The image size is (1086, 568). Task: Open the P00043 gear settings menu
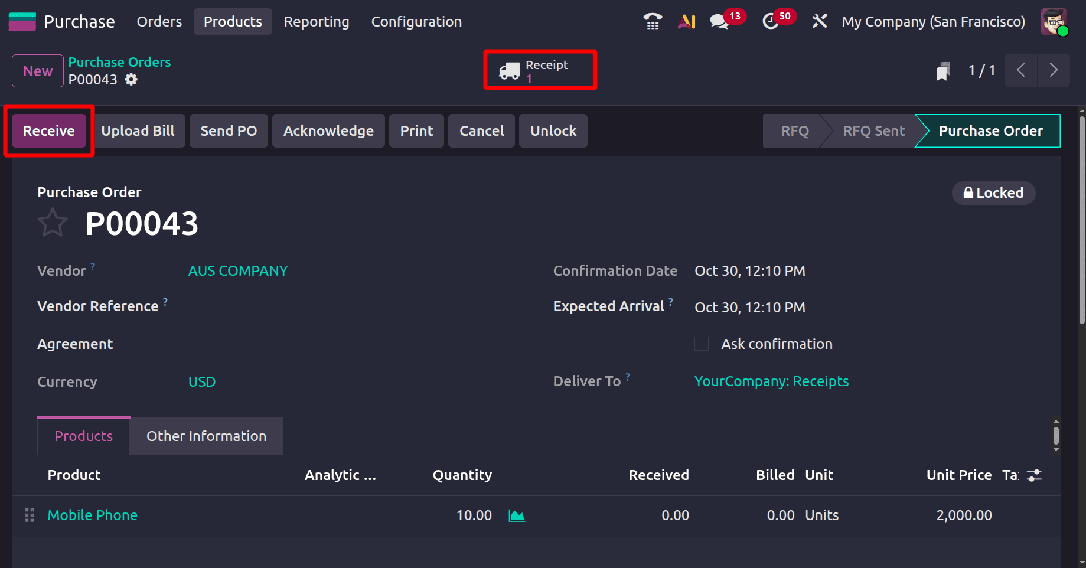pos(131,79)
